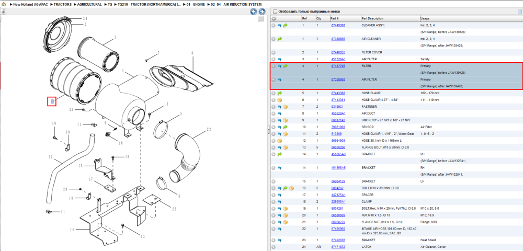The width and height of the screenshot is (523, 251).
Task: Open TG breadcrumb
Action: tap(110, 4)
